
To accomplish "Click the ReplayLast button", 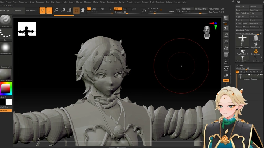I will (x=188, y=9).
